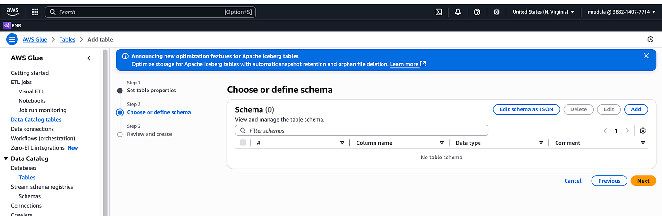Click the Edit schema button
The image size is (662, 216).
tap(609, 109)
